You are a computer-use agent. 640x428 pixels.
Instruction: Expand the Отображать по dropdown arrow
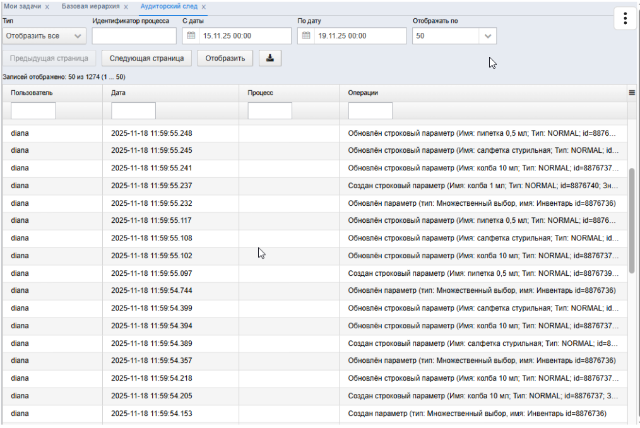pos(488,36)
